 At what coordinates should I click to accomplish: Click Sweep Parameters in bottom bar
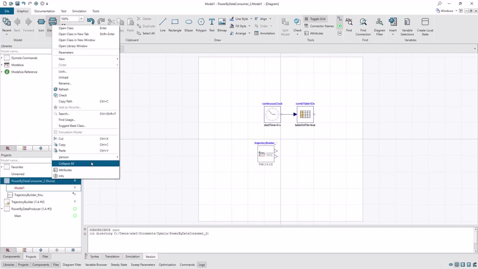click(143, 265)
